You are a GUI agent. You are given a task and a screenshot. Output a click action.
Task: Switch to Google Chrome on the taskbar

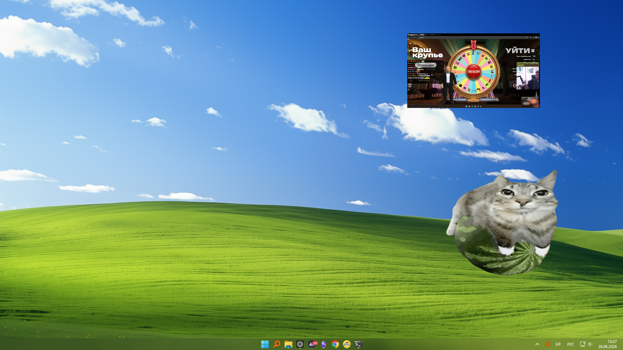coord(335,344)
